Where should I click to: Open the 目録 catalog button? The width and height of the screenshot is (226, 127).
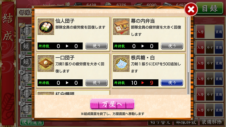click(x=209, y=8)
